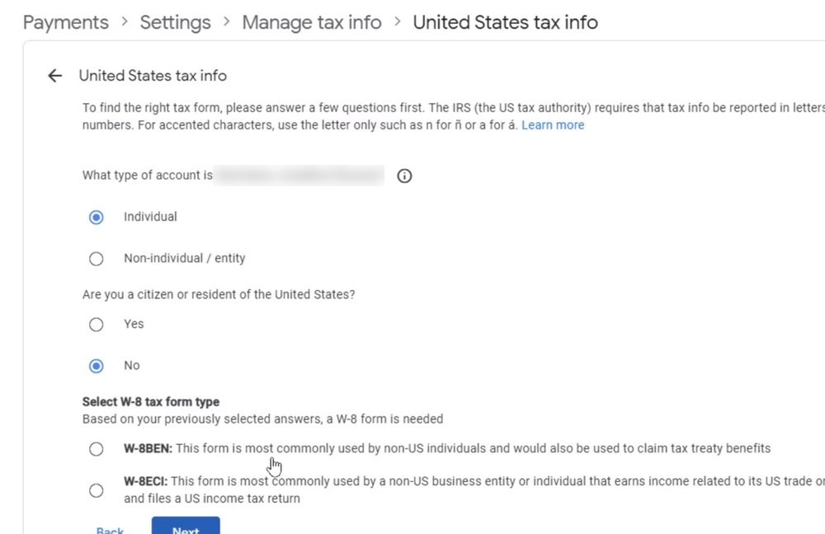Open Manage tax info breadcrumb
The width and height of the screenshot is (825, 534).
[312, 22]
